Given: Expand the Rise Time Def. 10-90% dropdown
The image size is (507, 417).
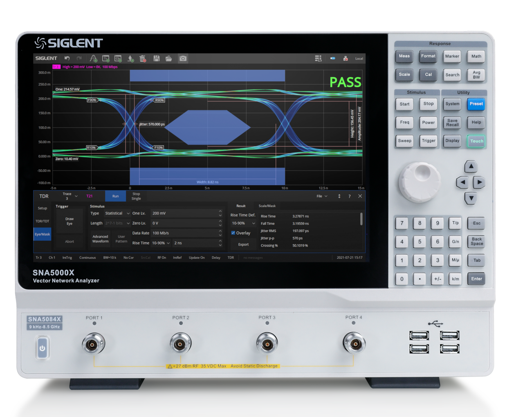Looking at the screenshot, I should 243,223.
